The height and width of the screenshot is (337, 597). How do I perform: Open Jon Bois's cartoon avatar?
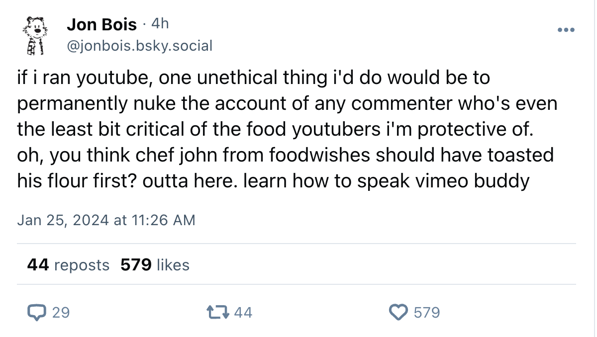tap(35, 34)
